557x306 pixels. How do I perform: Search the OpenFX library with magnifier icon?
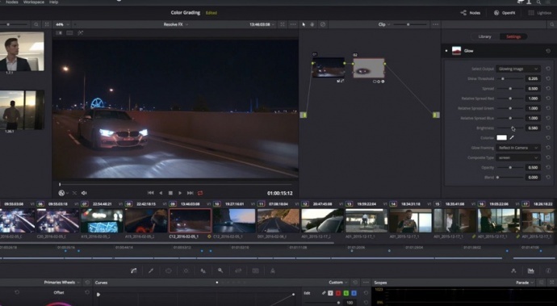pyautogui.click(x=551, y=24)
